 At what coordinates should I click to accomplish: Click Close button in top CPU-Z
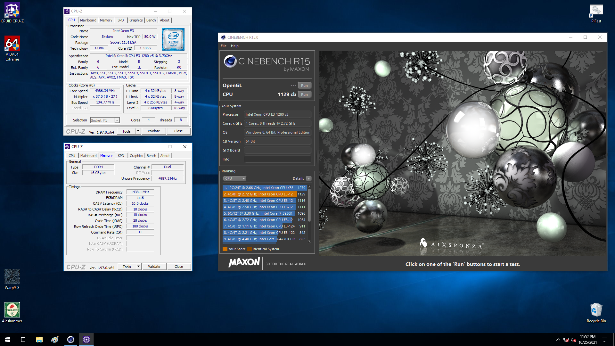pyautogui.click(x=178, y=131)
